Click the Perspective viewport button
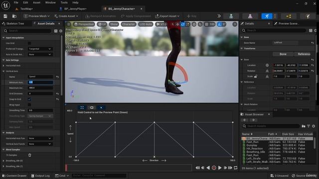The image size is (319, 179). tap(84, 24)
